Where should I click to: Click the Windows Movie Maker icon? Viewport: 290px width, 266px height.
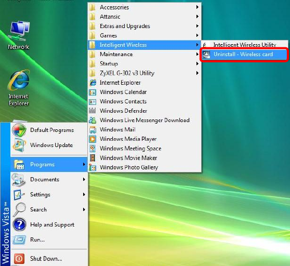coord(93,158)
